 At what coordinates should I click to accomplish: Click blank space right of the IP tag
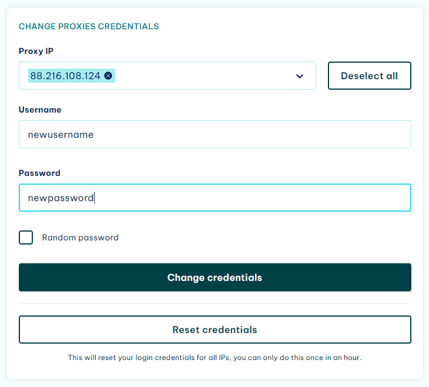[x=203, y=76]
